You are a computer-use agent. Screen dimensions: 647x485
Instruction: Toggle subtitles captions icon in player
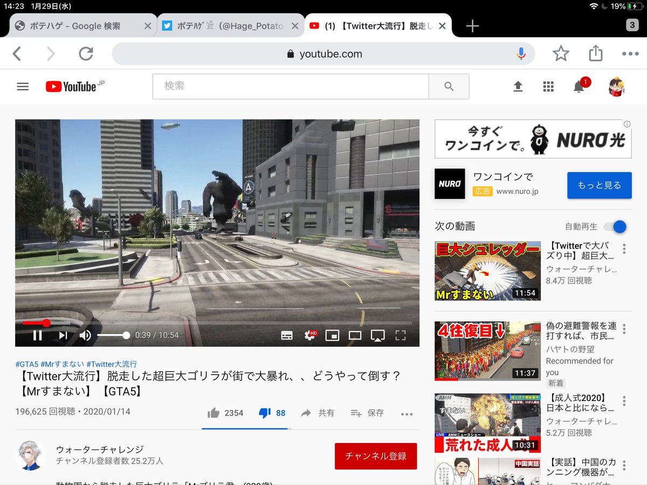(287, 335)
